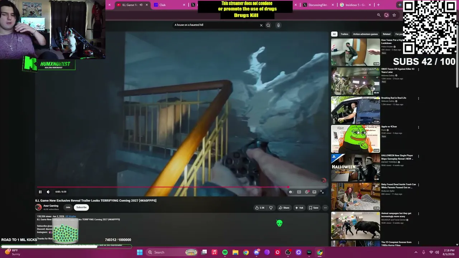Click the Ask button below the video

299,208
